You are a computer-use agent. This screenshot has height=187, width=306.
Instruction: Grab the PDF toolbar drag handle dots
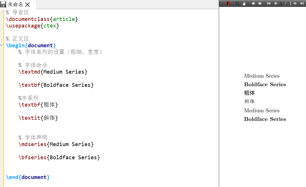tap(220, 3)
